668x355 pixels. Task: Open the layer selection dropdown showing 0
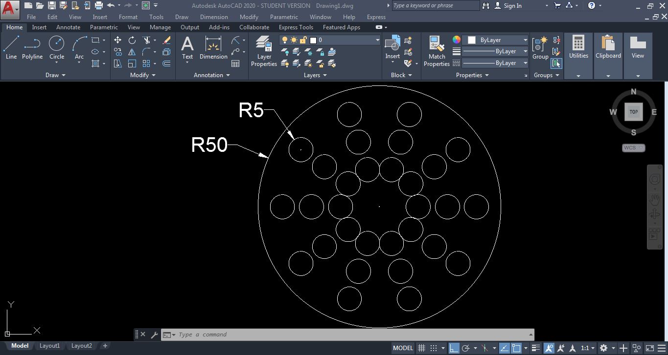[x=377, y=40]
